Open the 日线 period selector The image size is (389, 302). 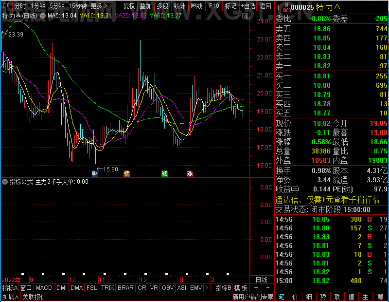point(262,280)
